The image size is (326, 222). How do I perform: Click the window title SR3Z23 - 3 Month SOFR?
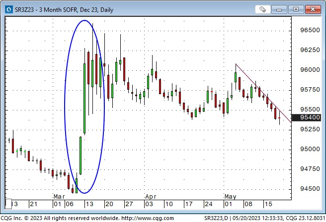point(64,10)
